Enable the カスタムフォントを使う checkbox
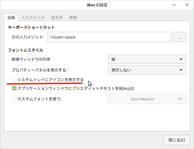 14,99
